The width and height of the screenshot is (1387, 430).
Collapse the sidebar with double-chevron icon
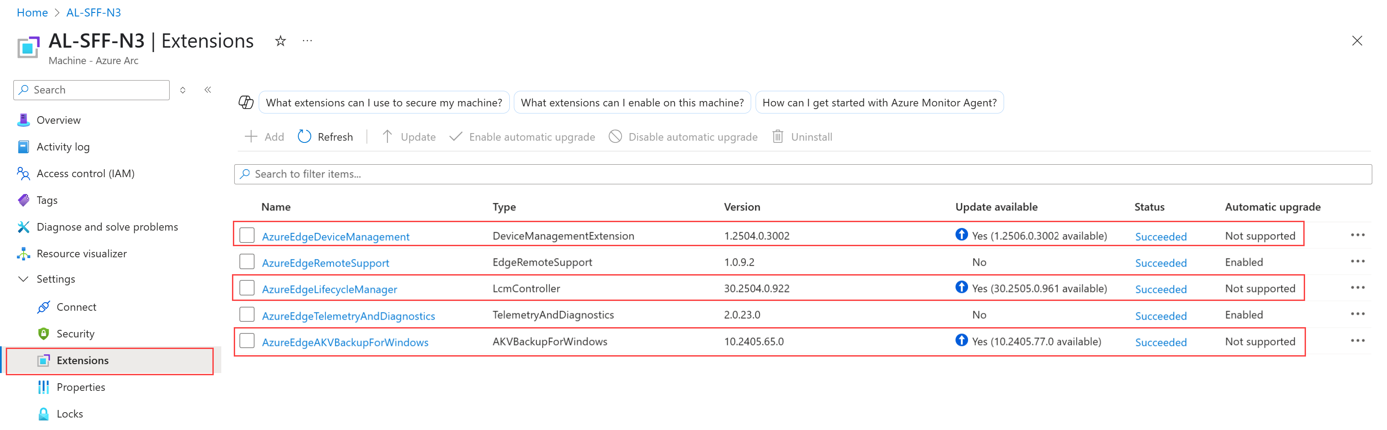coord(208,90)
